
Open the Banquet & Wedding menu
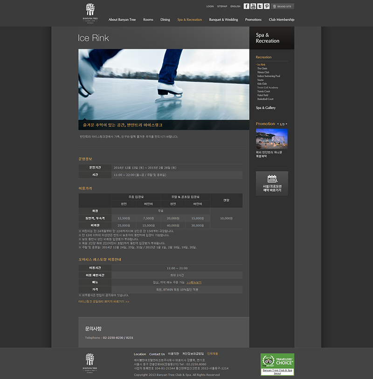pyautogui.click(x=223, y=20)
